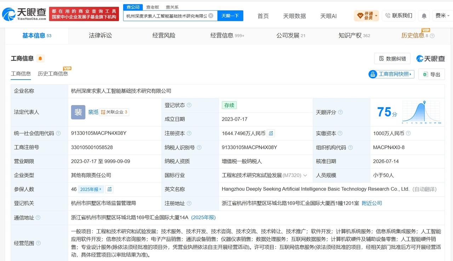This screenshot has width=453, height=261.
Task: Switch to the 查关系 search tab
Action: pyautogui.click(x=172, y=7)
